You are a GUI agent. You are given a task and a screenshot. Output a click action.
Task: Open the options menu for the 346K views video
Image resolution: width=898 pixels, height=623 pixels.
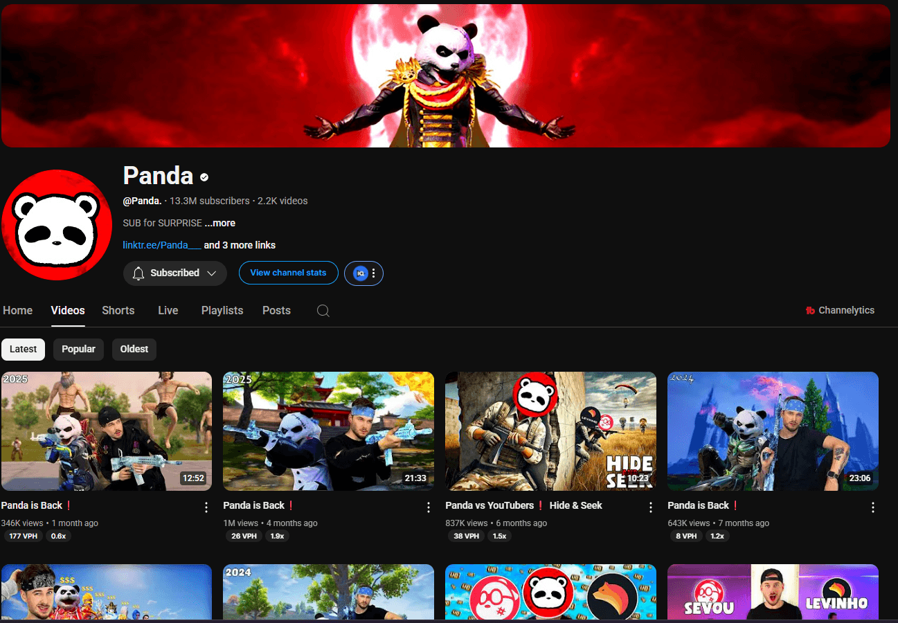coord(206,507)
